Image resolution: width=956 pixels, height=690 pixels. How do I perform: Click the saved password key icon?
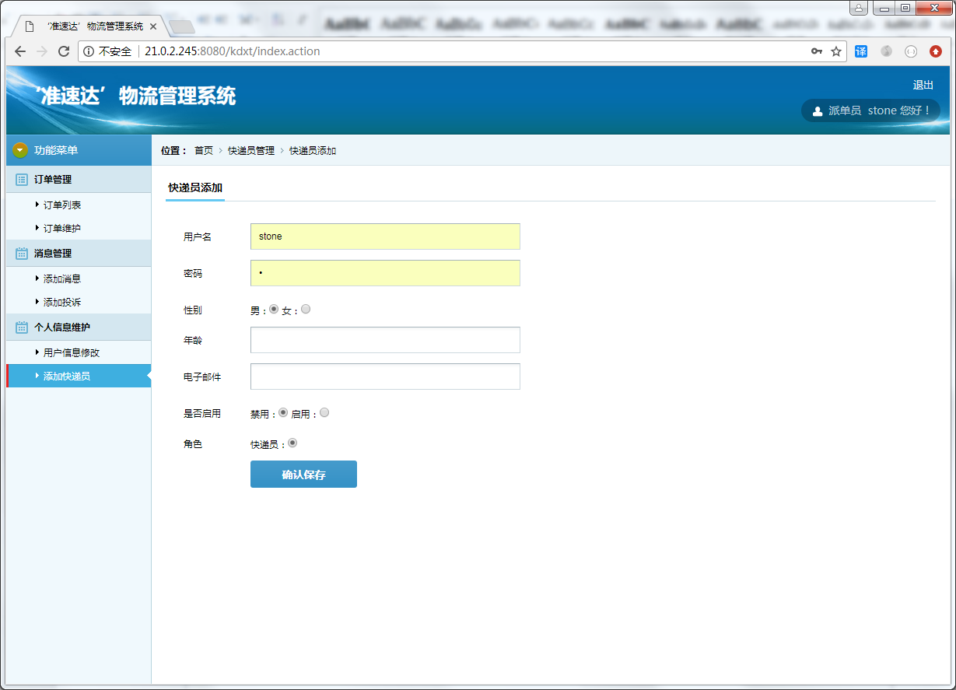[816, 51]
